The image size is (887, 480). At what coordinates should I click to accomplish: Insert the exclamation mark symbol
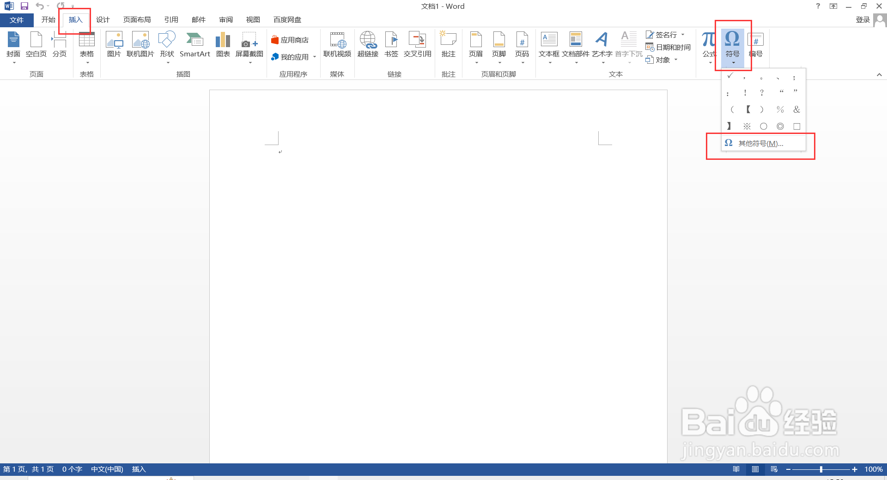(745, 93)
